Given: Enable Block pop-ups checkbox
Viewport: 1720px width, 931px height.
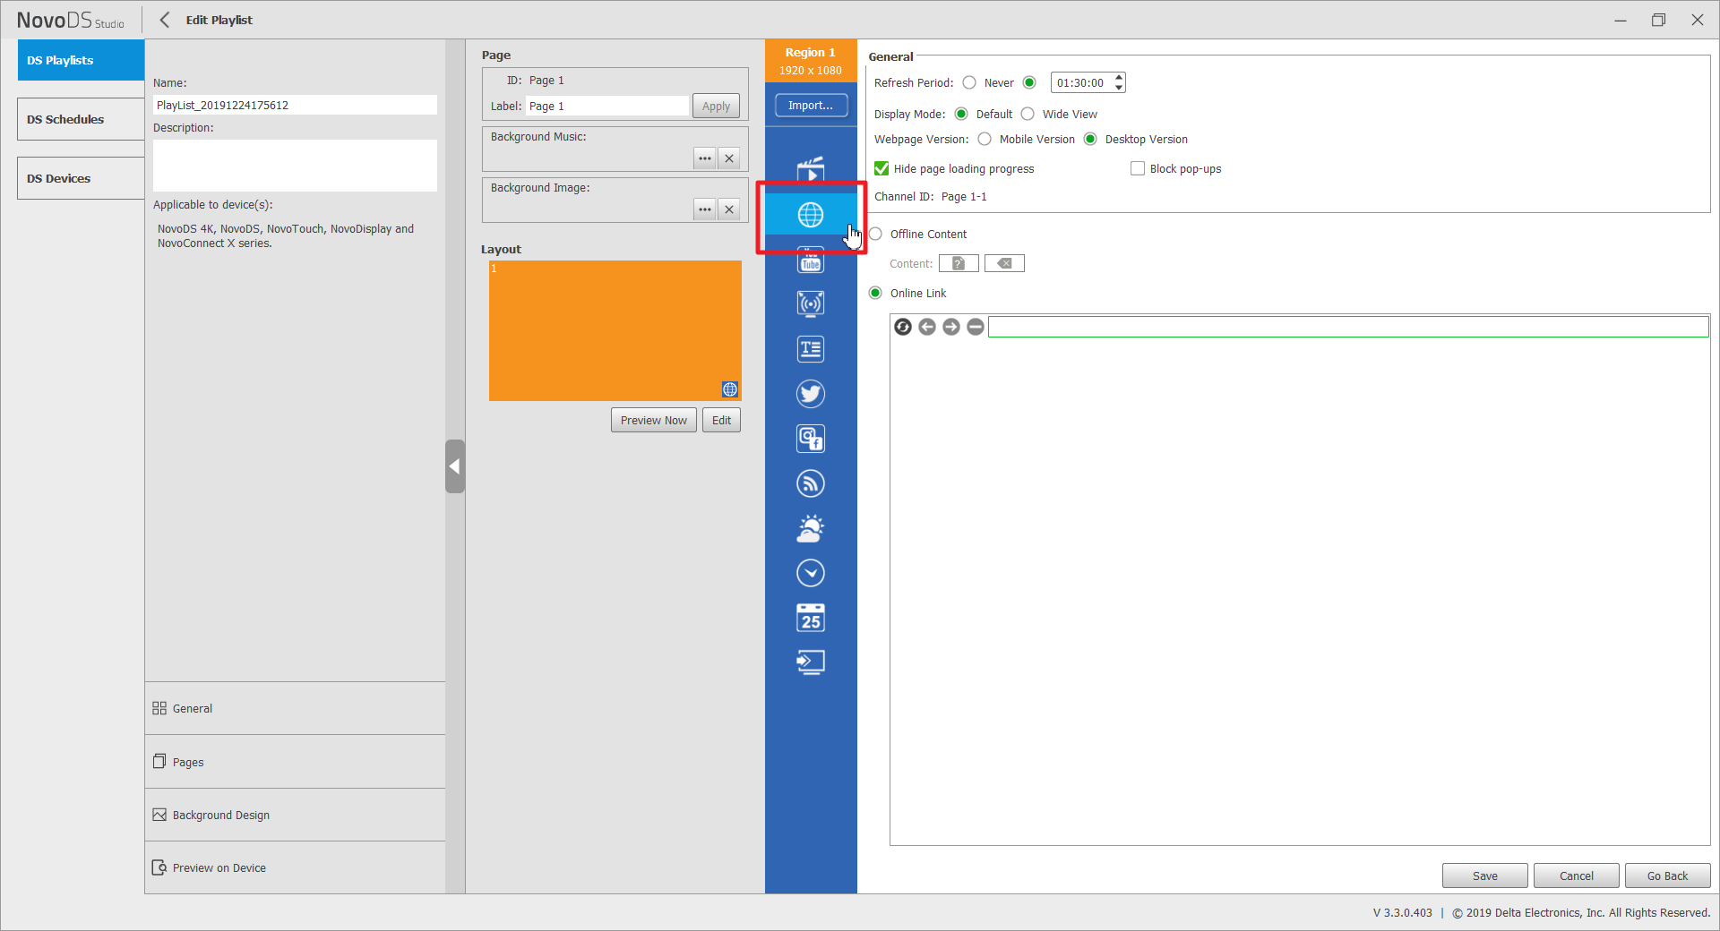Looking at the screenshot, I should click(x=1138, y=168).
